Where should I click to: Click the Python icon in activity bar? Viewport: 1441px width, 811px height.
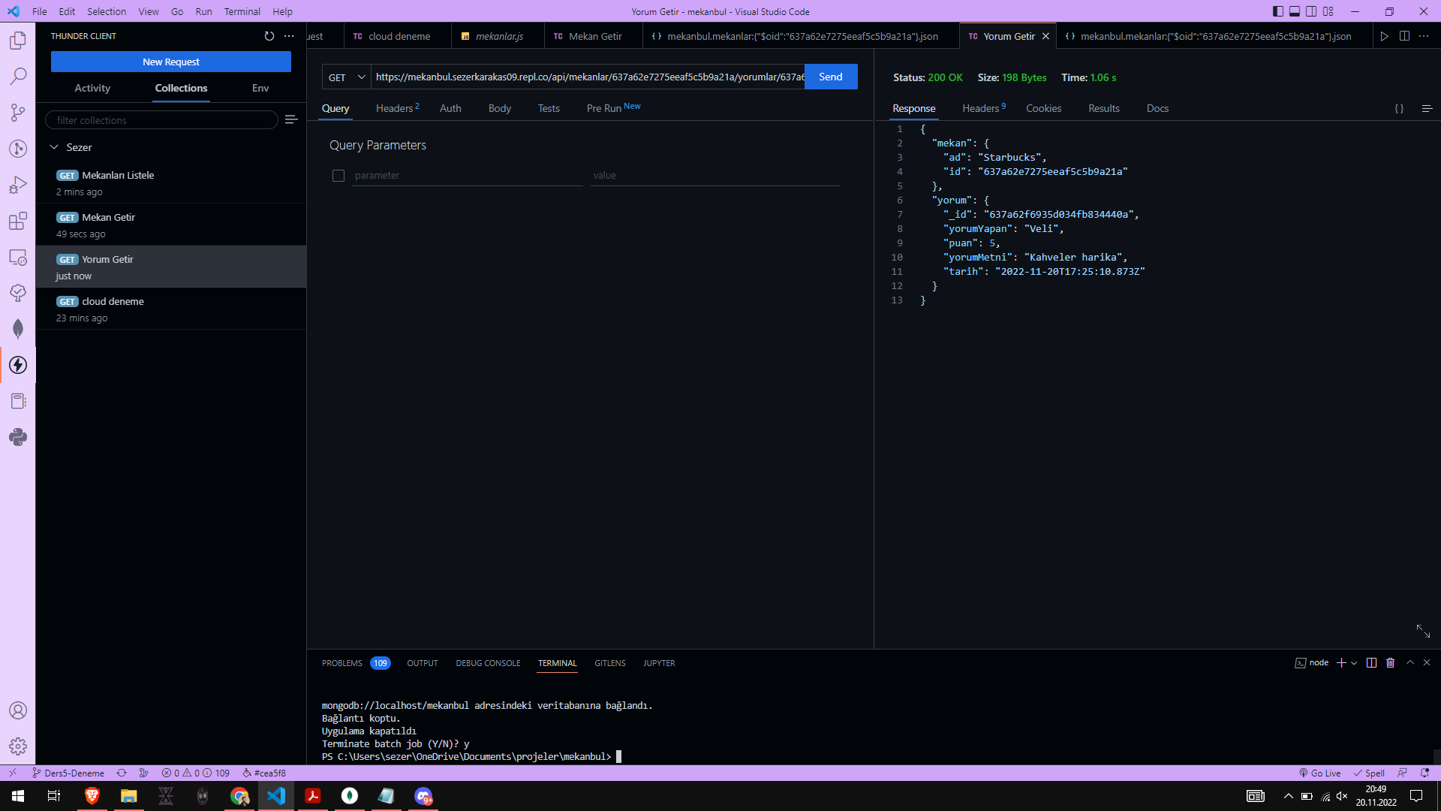point(18,437)
